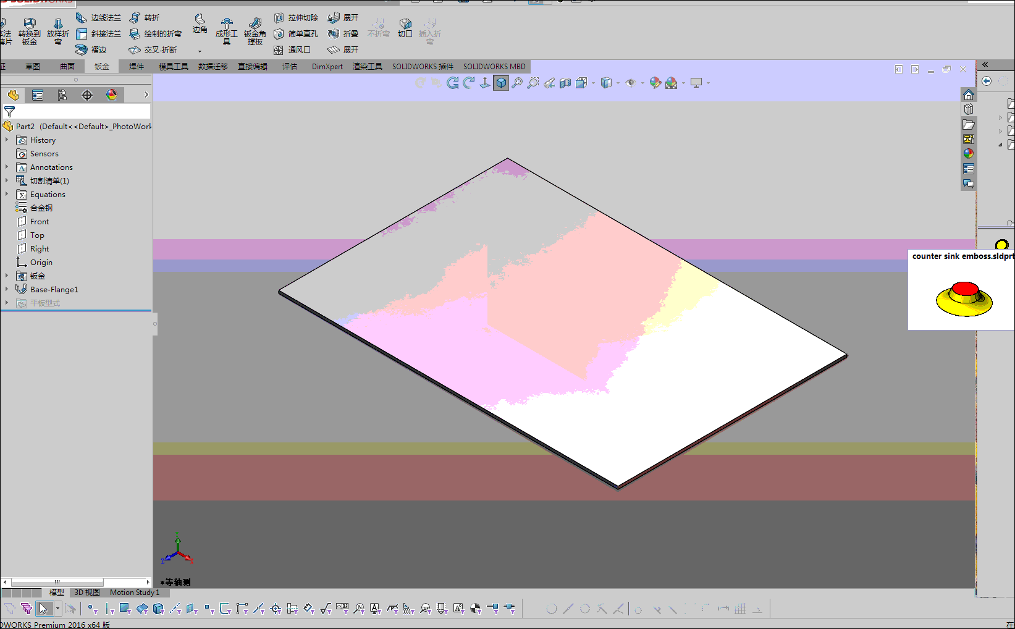Image resolution: width=1015 pixels, height=629 pixels.
Task: Open the 成形工具 forming tool
Action: 227,31
